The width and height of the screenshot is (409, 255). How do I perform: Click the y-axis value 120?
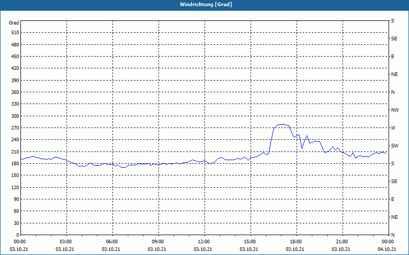pyautogui.click(x=15, y=187)
